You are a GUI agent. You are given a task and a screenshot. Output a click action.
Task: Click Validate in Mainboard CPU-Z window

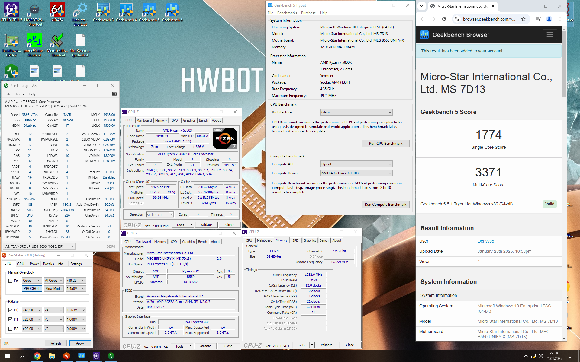coord(205,346)
